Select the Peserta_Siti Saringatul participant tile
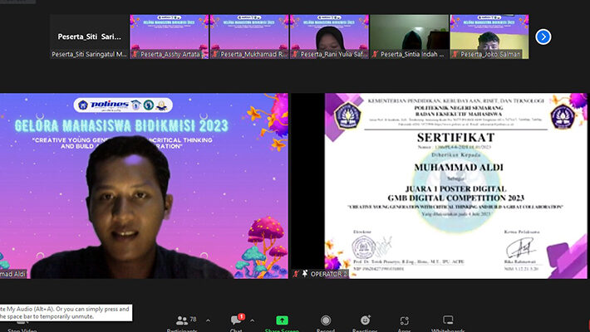The height and width of the screenshot is (332, 590). point(89,37)
